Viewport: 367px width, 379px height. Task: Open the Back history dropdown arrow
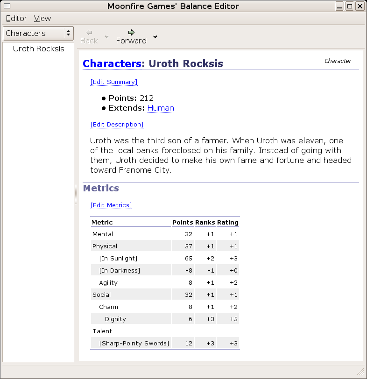(106, 37)
